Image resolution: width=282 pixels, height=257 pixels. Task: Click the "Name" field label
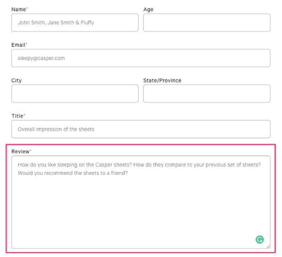point(19,9)
